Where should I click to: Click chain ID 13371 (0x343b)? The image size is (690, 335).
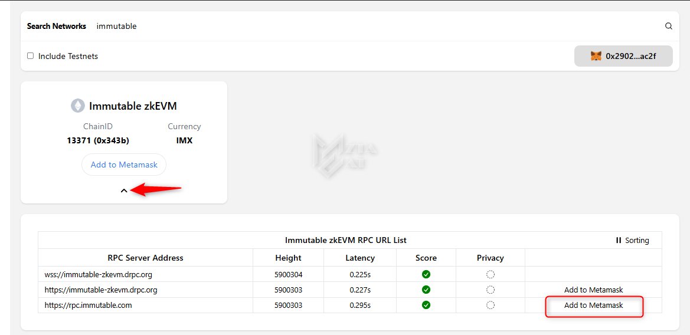(x=98, y=141)
